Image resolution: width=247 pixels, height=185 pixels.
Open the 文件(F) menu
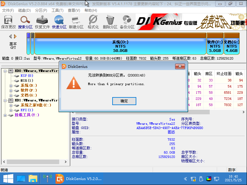click(8, 10)
